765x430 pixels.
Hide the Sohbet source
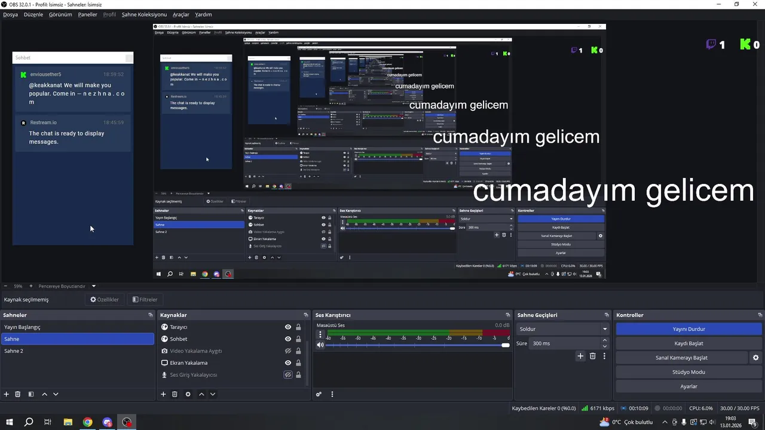tap(288, 339)
